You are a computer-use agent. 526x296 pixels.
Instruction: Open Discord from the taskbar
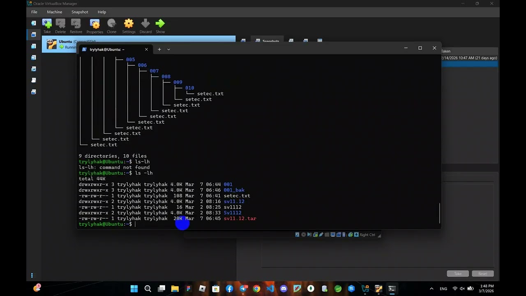coord(284,289)
